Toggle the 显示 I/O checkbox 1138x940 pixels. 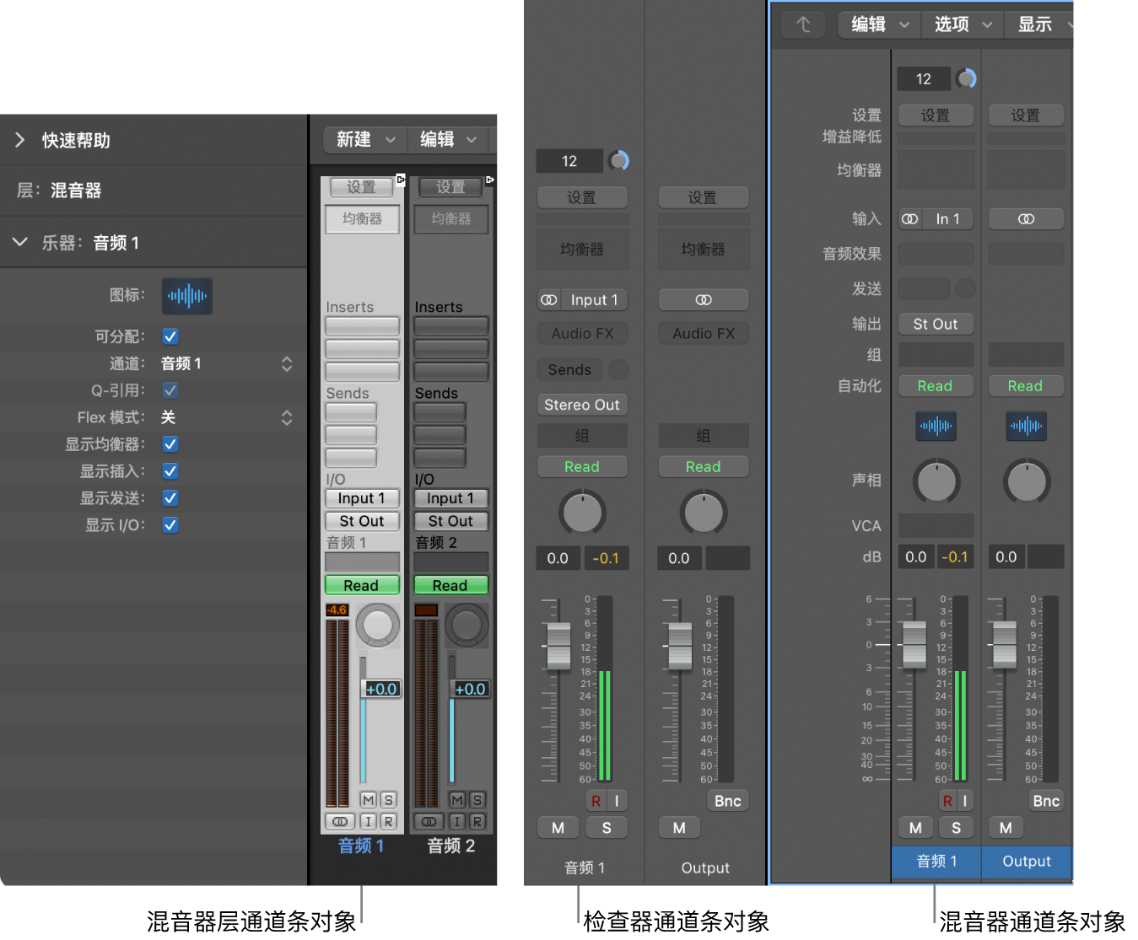(170, 525)
